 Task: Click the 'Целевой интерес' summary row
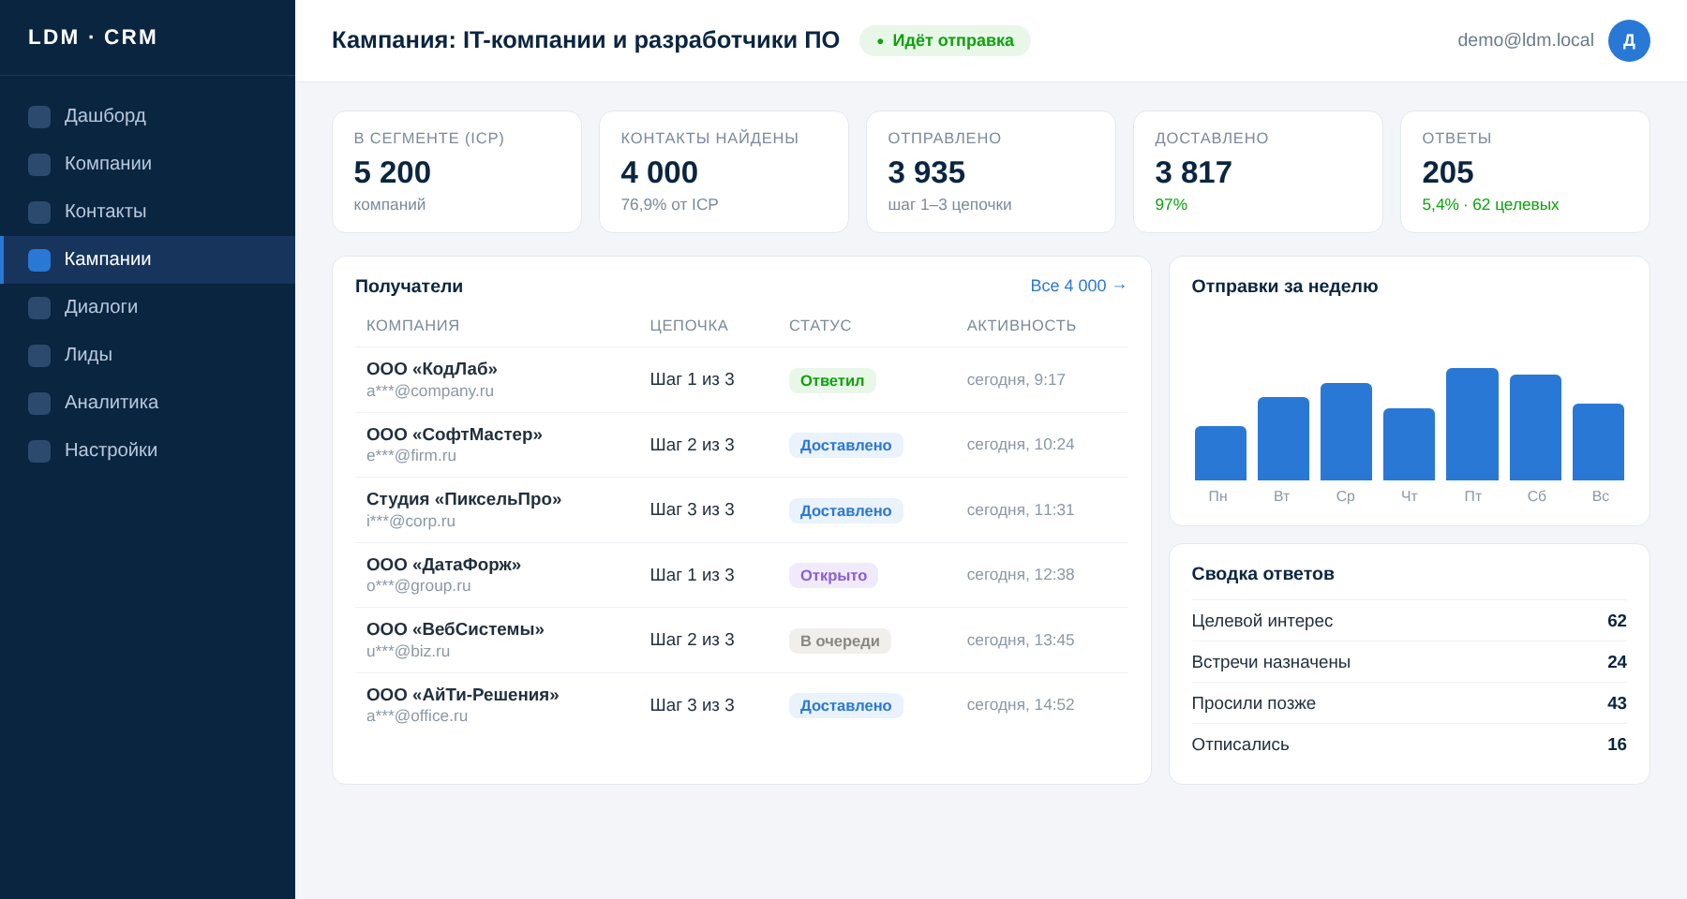click(1410, 621)
